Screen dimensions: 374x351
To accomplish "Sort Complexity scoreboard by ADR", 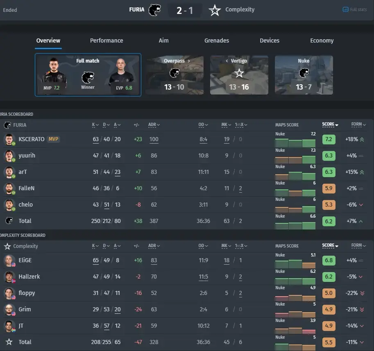I will (154, 246).
